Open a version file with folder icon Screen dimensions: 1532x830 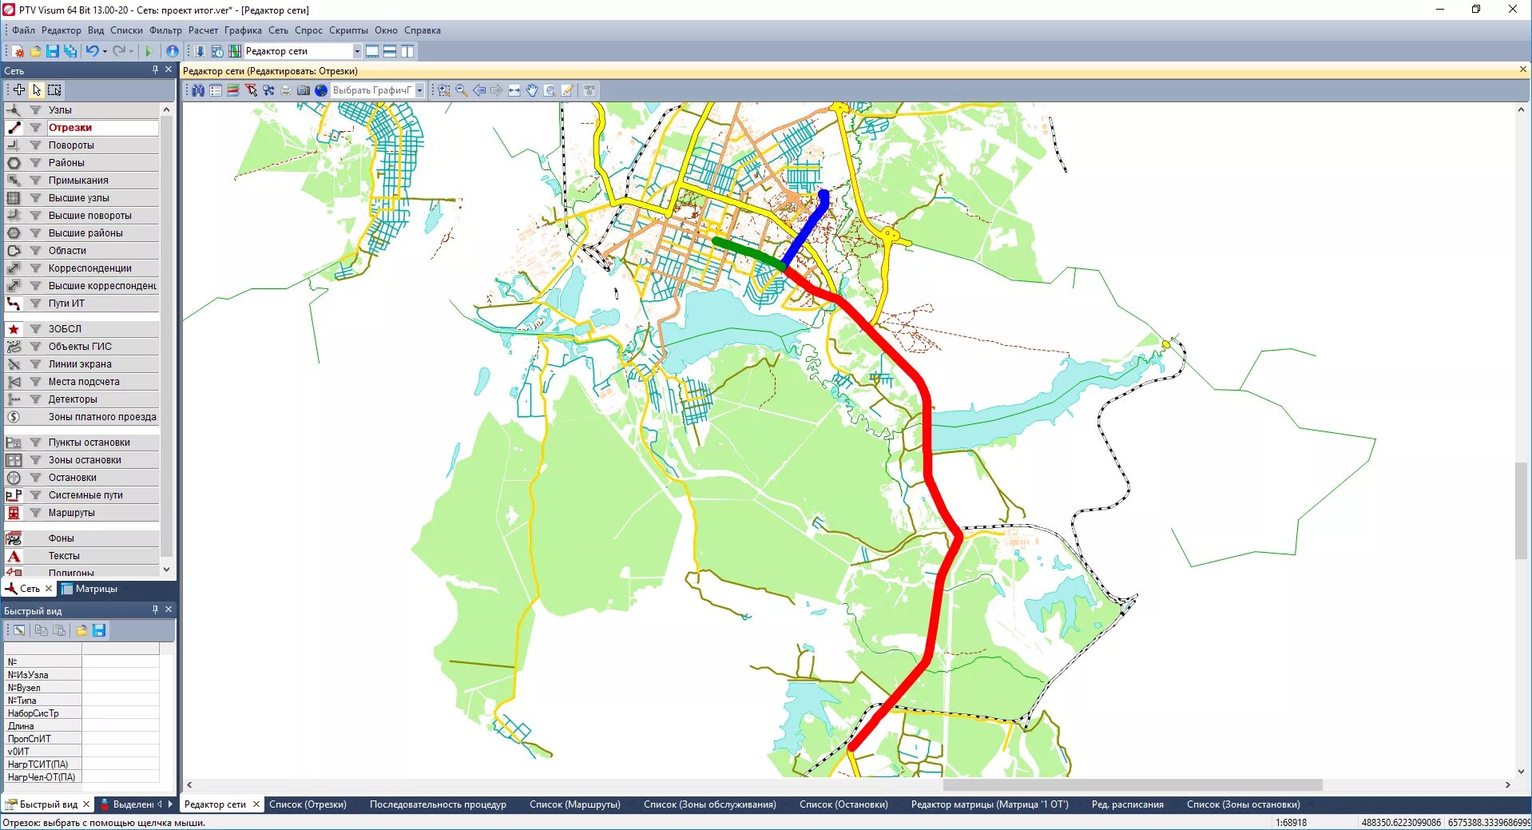click(x=35, y=51)
